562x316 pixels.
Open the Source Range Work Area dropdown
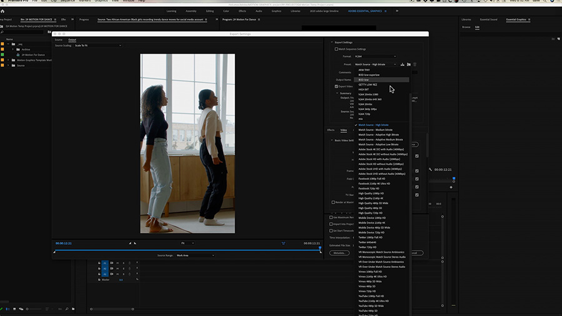click(x=194, y=255)
